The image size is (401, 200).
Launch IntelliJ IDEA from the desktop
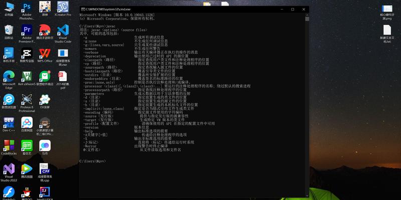pyautogui.click(x=45, y=192)
